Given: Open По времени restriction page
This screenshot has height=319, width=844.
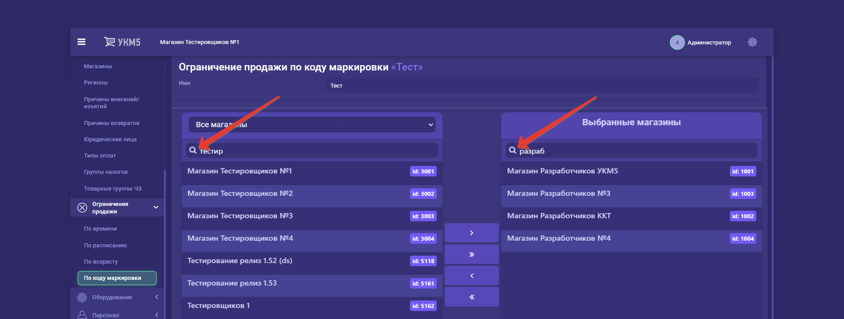Looking at the screenshot, I should pyautogui.click(x=100, y=229).
